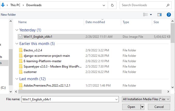Click the file list scroll up arrow
This screenshot has width=175, height=111.
tap(172, 21)
